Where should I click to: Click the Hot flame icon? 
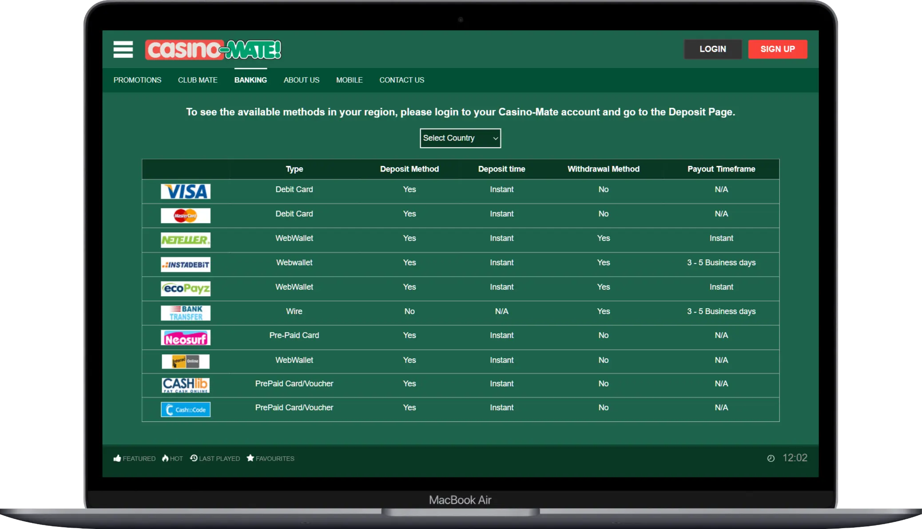click(165, 458)
